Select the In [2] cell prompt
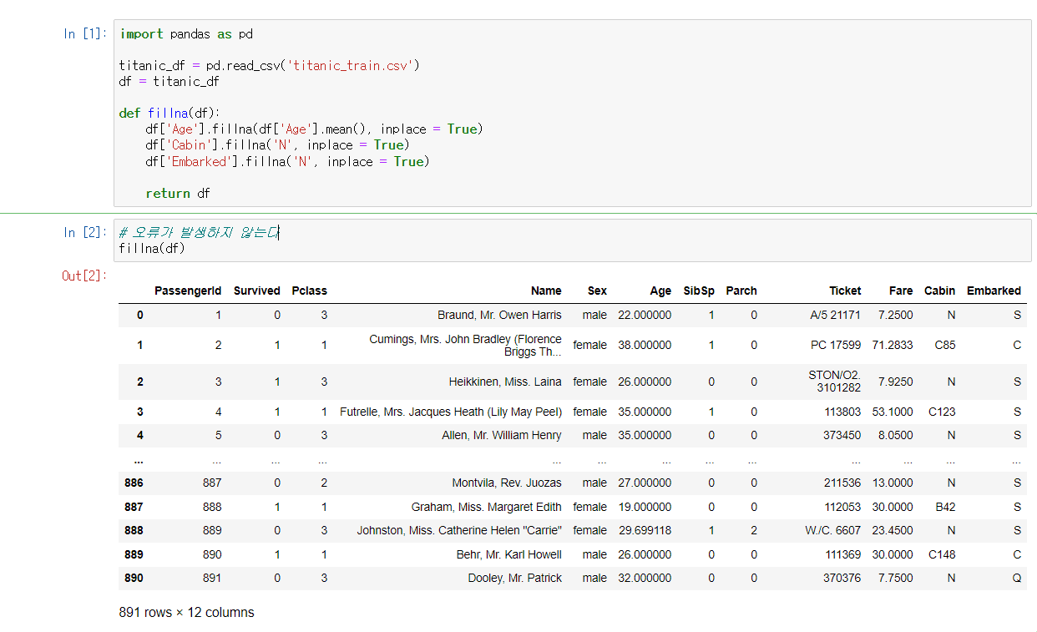The width and height of the screenshot is (1037, 632). (85, 233)
